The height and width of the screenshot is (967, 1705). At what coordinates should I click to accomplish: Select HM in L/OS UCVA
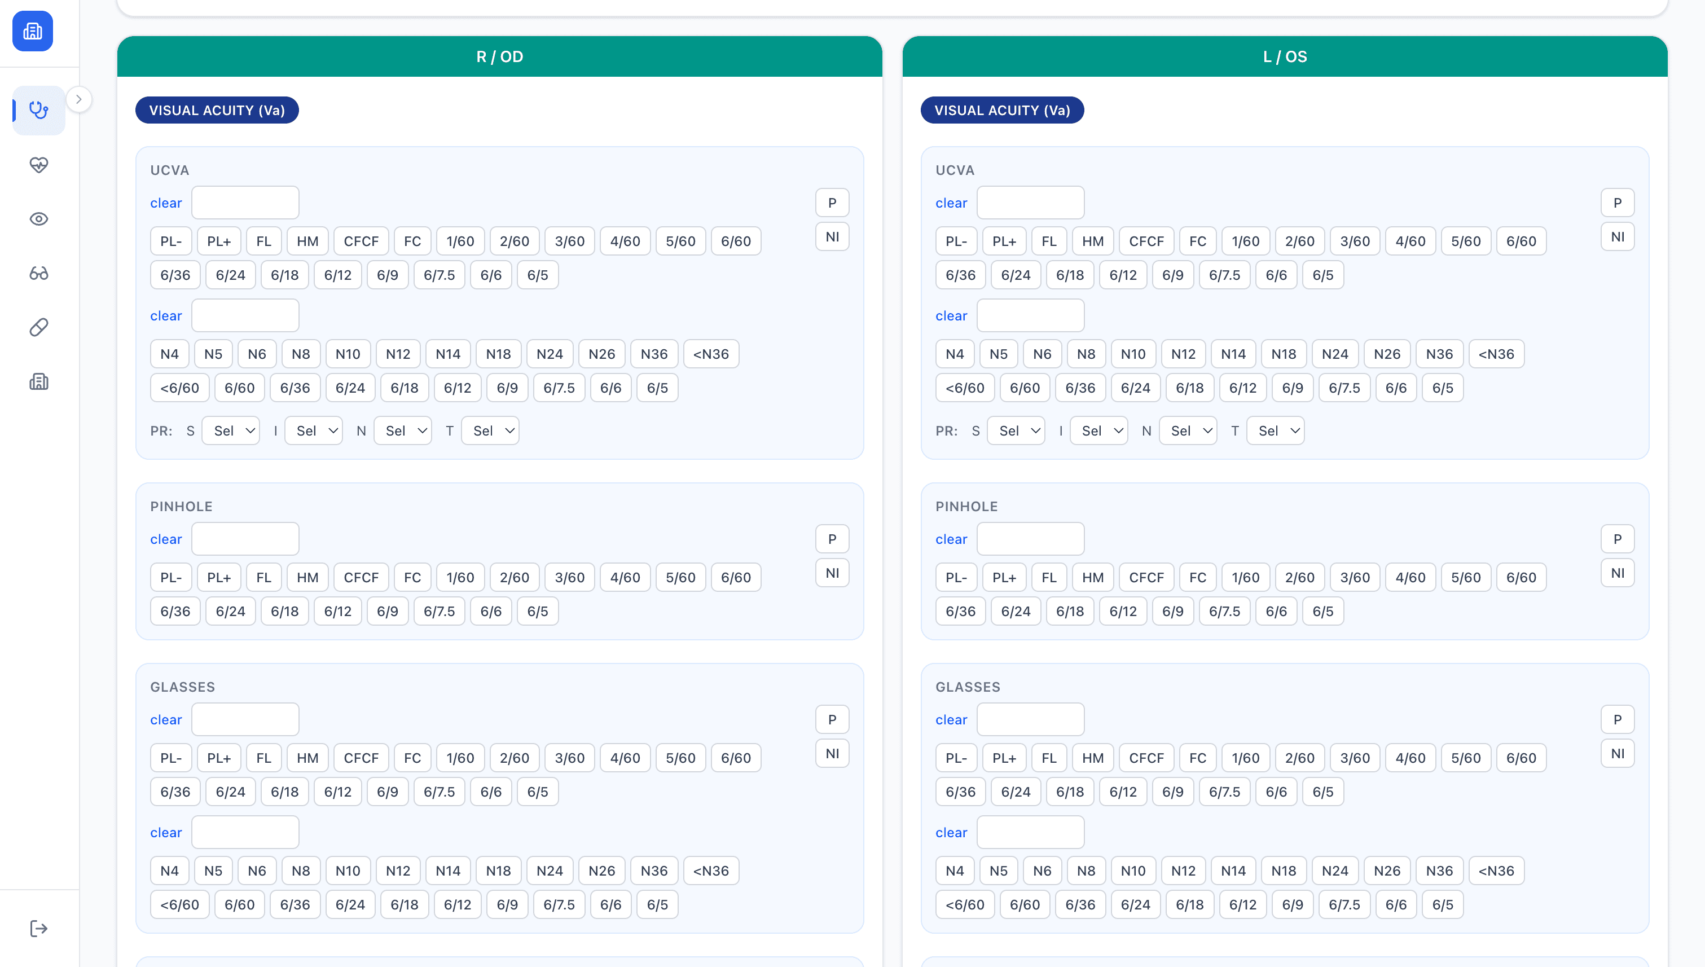1093,241
